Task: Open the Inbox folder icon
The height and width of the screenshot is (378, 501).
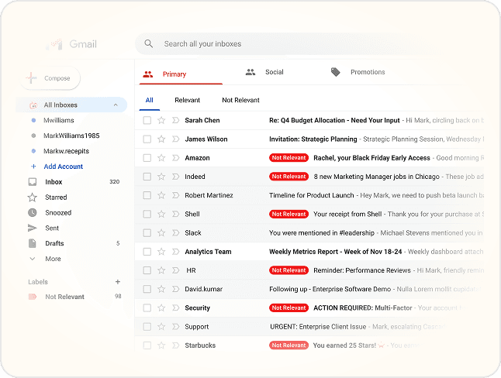Action: (33, 182)
